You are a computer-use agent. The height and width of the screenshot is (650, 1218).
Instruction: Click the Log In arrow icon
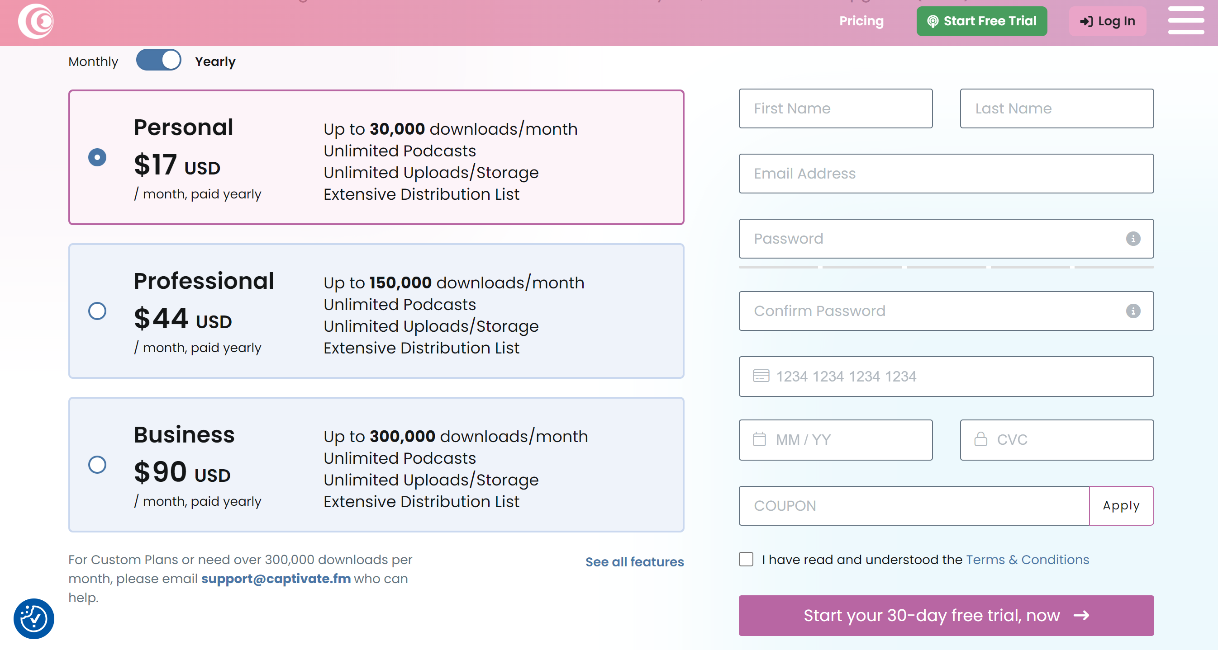1086,22
